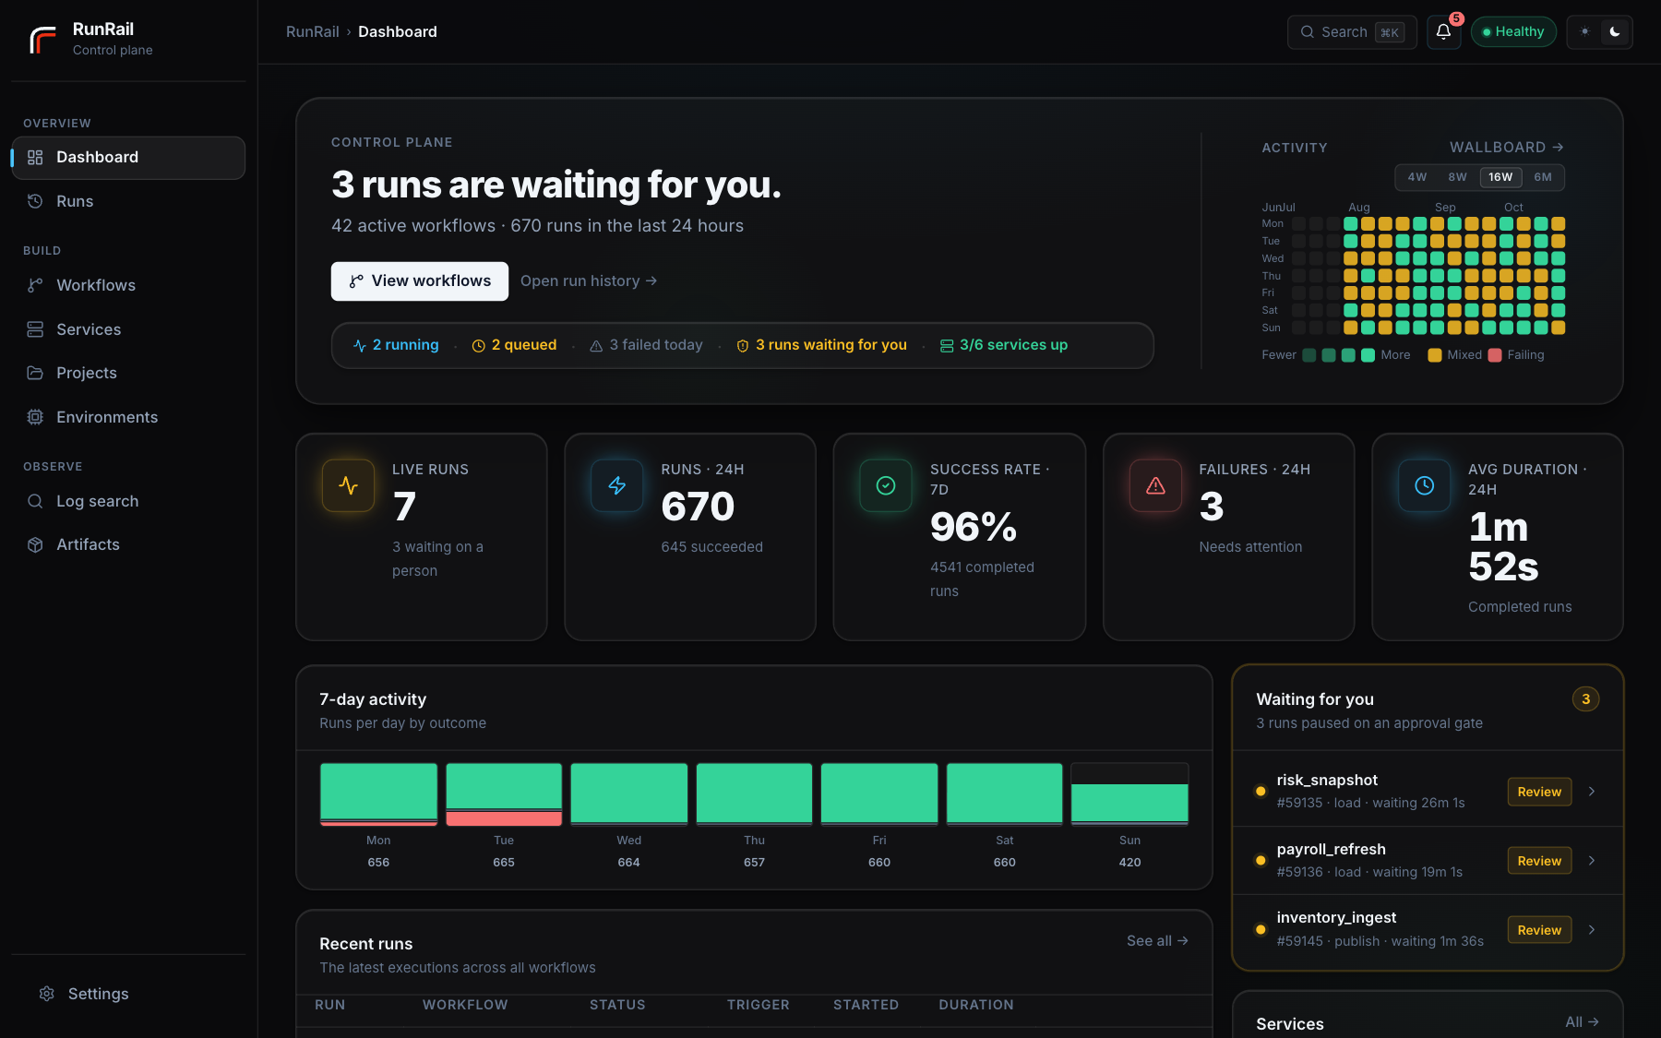Click the Search field
1661x1038 pixels.
pos(1352,32)
